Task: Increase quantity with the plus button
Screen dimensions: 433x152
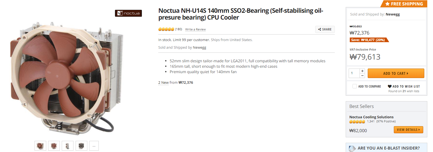Action: pyautogui.click(x=362, y=71)
